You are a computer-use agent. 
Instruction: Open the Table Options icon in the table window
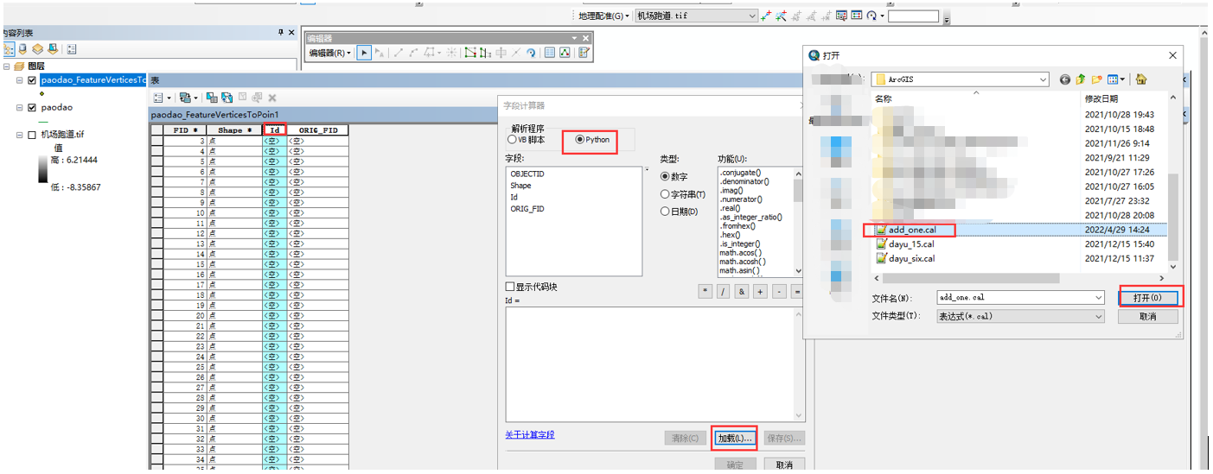click(159, 98)
